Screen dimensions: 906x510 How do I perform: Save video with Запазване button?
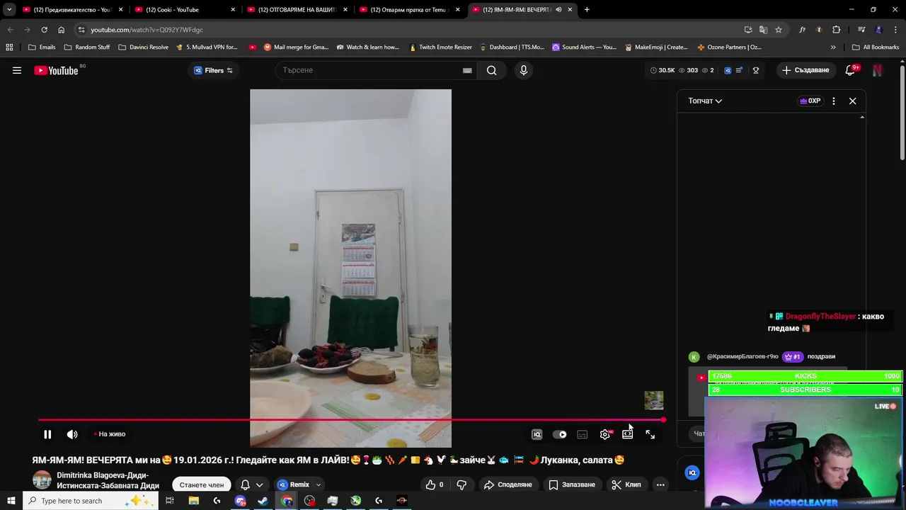coord(572,484)
